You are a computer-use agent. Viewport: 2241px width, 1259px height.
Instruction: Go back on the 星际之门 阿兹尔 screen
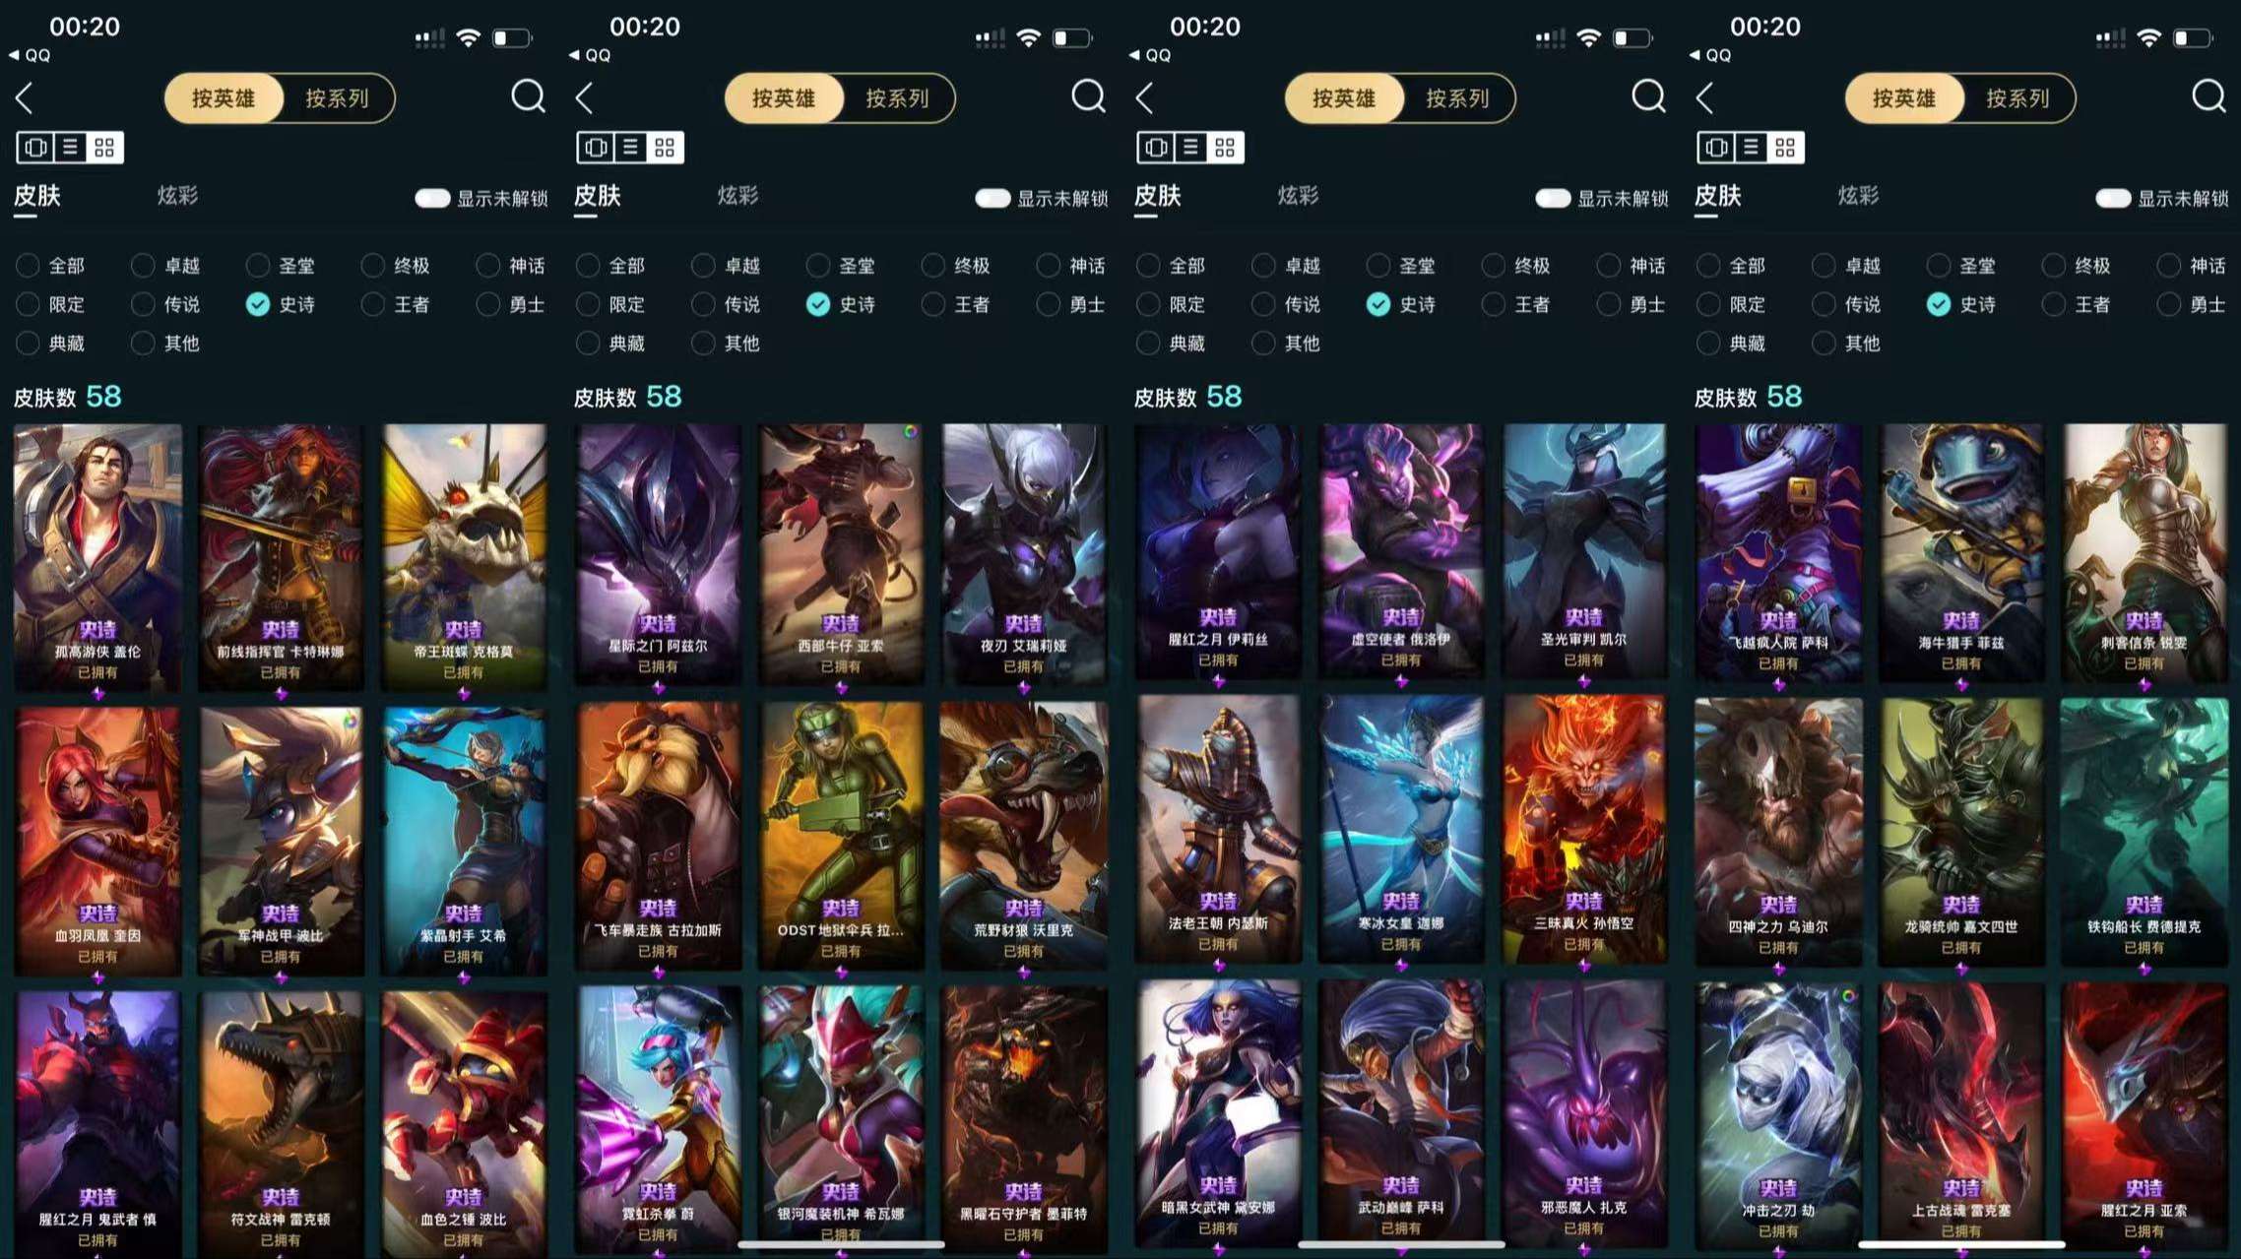point(585,97)
